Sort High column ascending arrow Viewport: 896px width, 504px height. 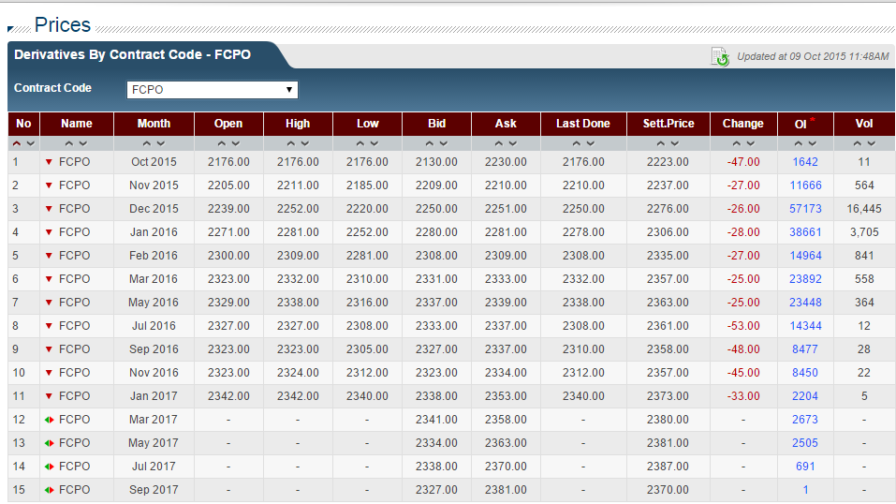coord(291,143)
